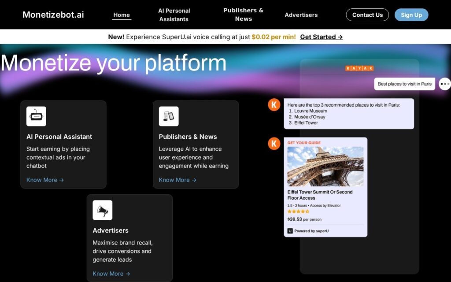Open Know More under Publishers & News

[177, 180]
